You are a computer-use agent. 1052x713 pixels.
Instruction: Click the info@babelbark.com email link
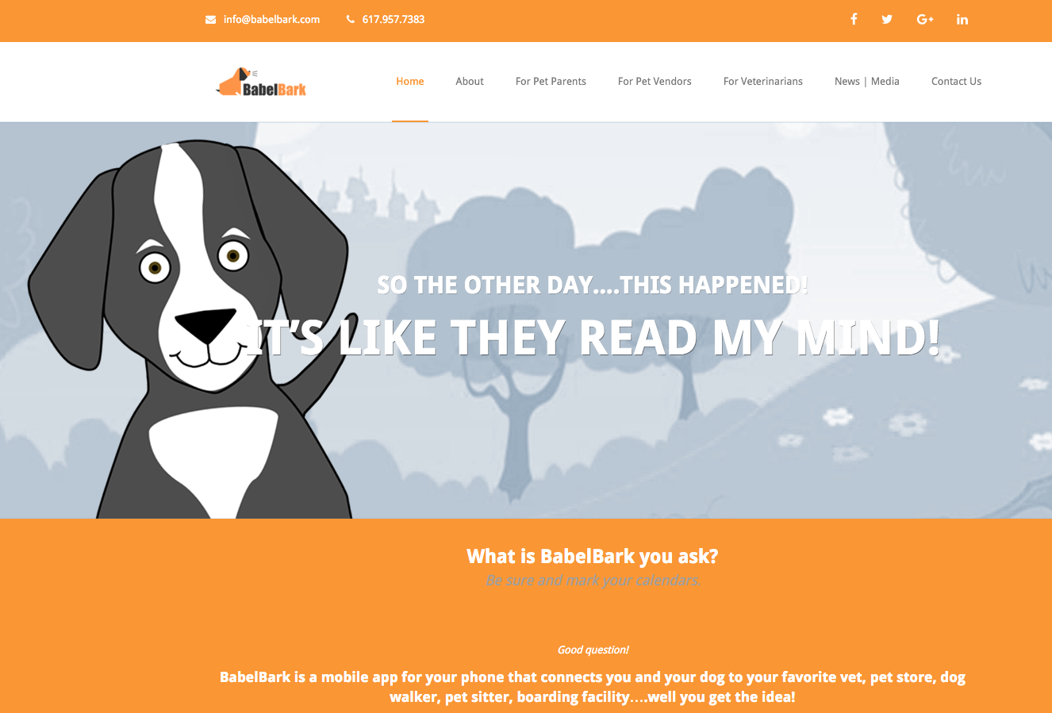pyautogui.click(x=271, y=20)
